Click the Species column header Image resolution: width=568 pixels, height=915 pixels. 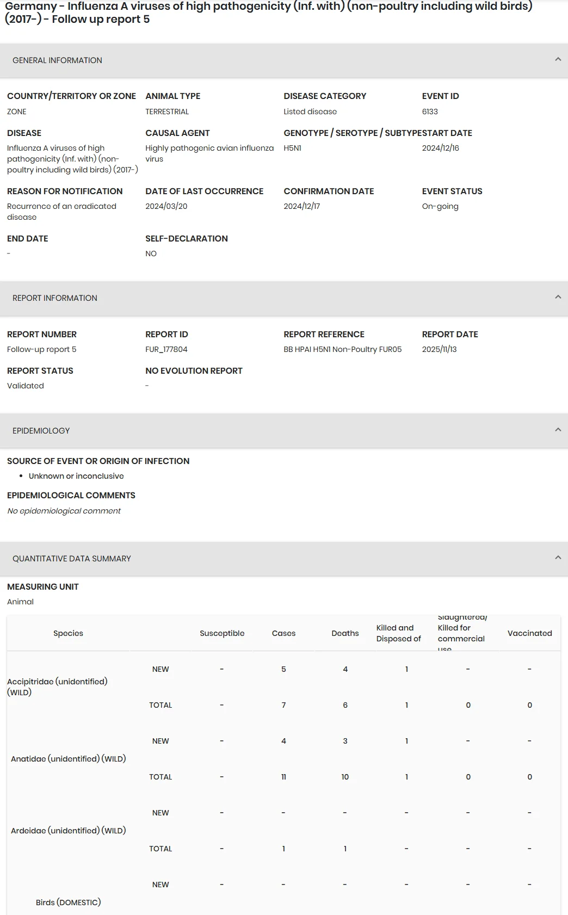click(68, 633)
